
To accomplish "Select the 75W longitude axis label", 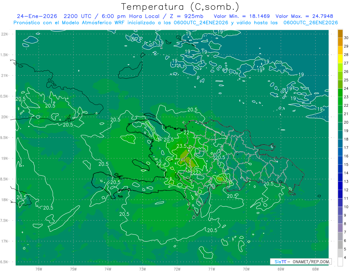I will (x=73, y=269).
